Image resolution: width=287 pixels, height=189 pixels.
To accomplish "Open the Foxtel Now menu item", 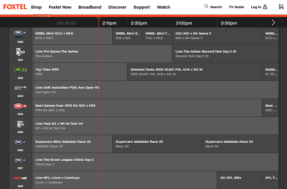I will point(60,7).
